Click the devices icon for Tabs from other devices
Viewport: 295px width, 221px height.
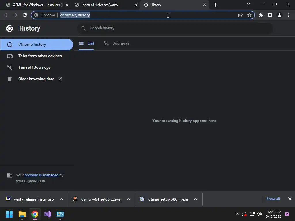coord(10,56)
